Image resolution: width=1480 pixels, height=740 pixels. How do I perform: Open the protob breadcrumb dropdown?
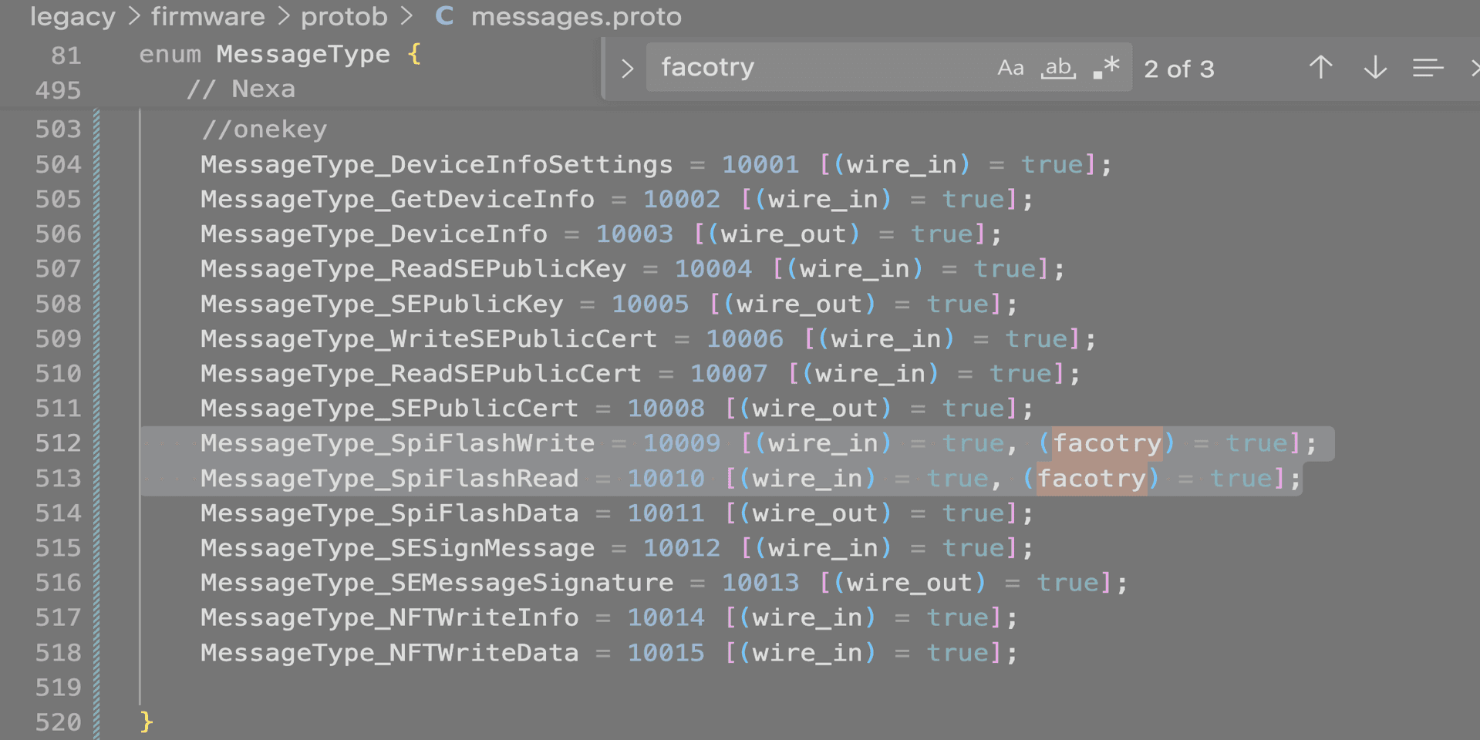click(344, 16)
